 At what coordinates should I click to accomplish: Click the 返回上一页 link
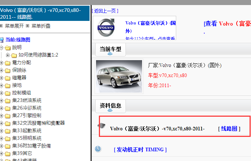[105, 11]
